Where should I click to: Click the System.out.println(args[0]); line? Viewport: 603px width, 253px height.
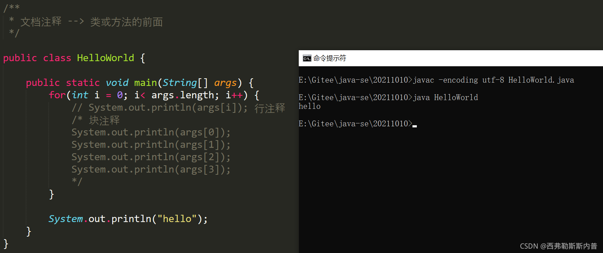[151, 132]
